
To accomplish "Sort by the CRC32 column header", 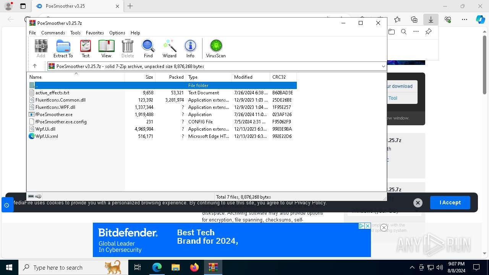I will [283, 77].
